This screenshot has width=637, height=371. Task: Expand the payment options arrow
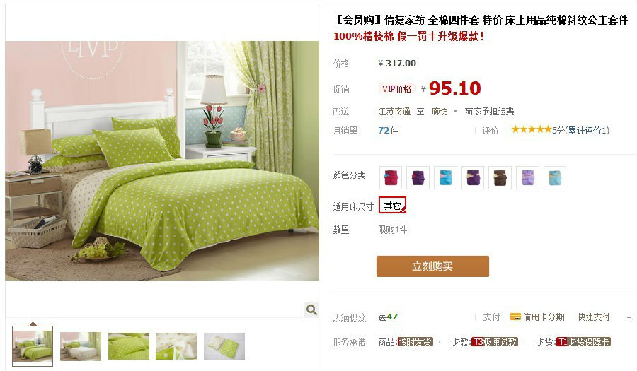pyautogui.click(x=629, y=317)
